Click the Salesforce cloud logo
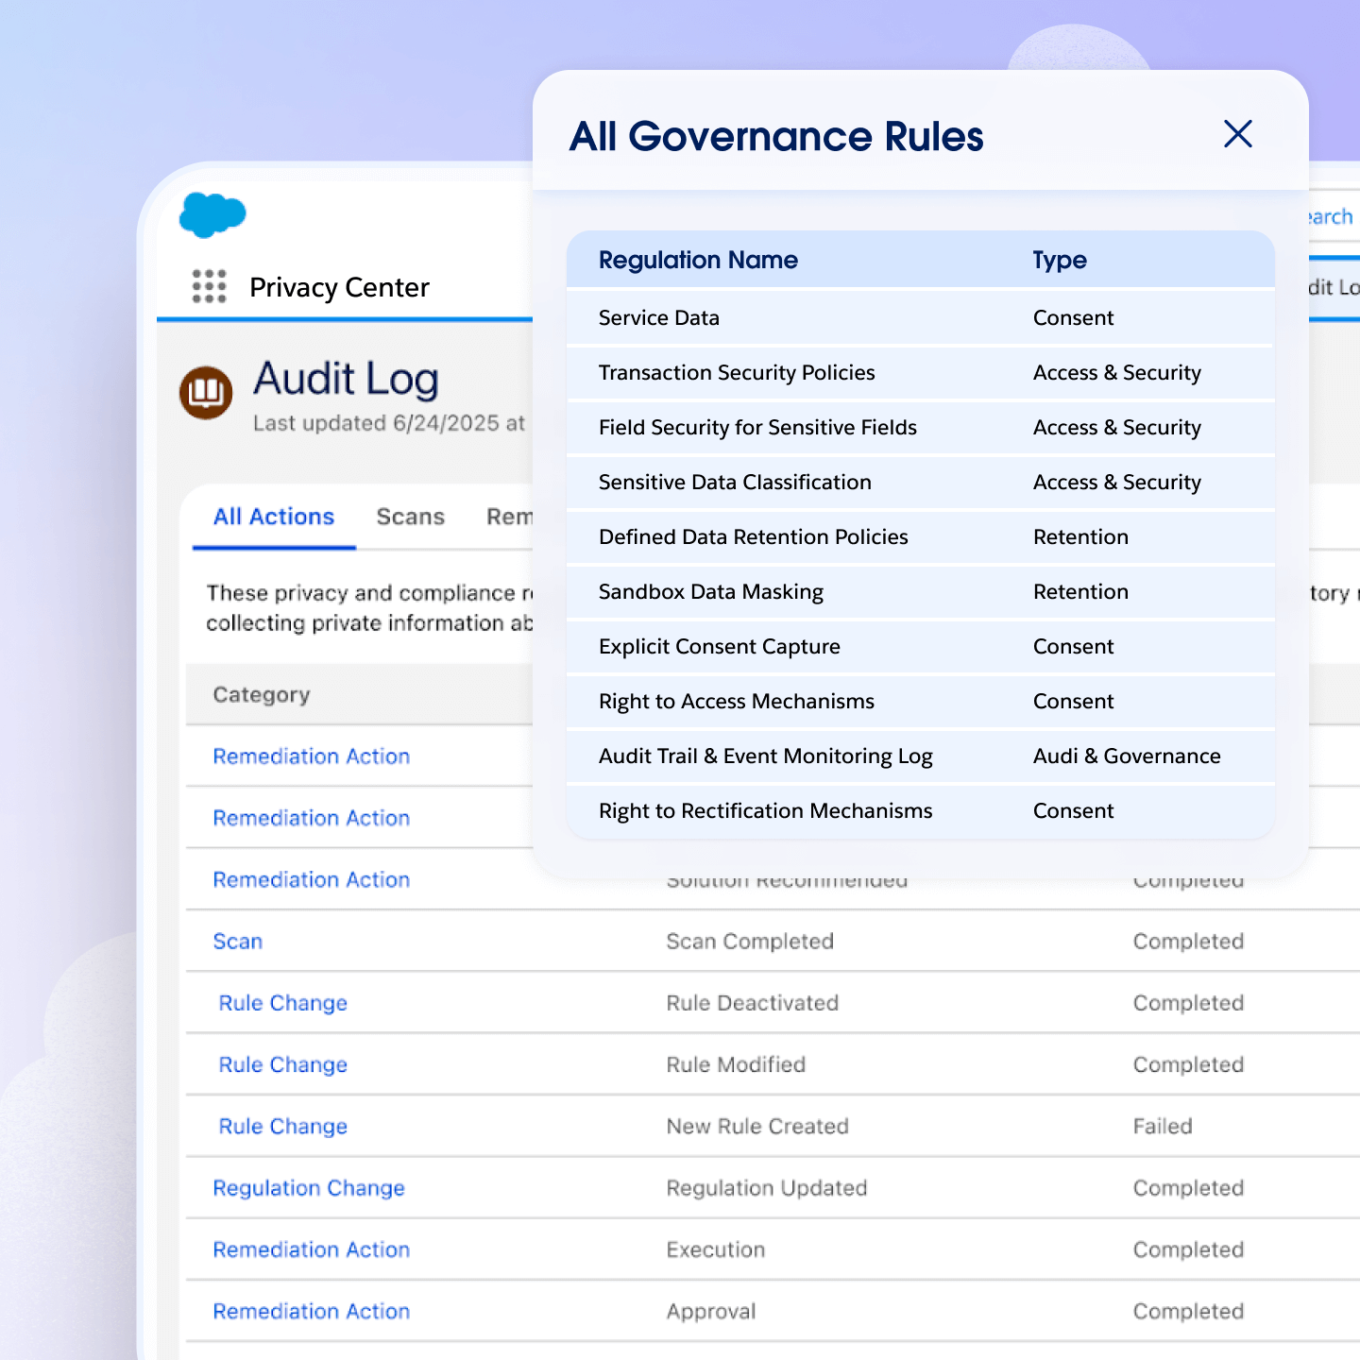The image size is (1360, 1360). (x=212, y=214)
